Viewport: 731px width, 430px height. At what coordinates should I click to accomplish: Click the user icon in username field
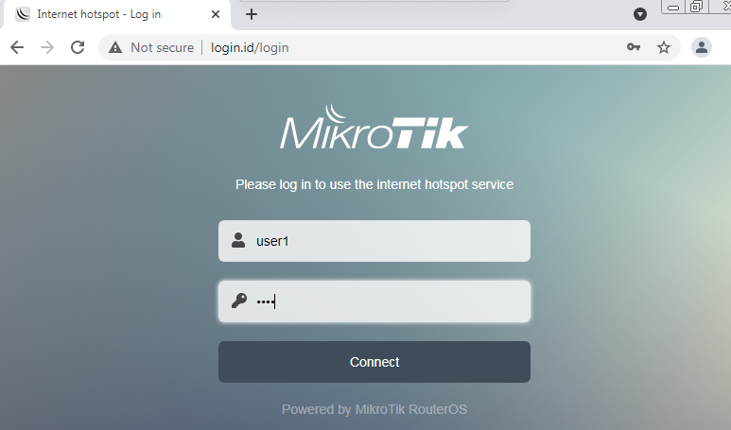click(x=238, y=240)
